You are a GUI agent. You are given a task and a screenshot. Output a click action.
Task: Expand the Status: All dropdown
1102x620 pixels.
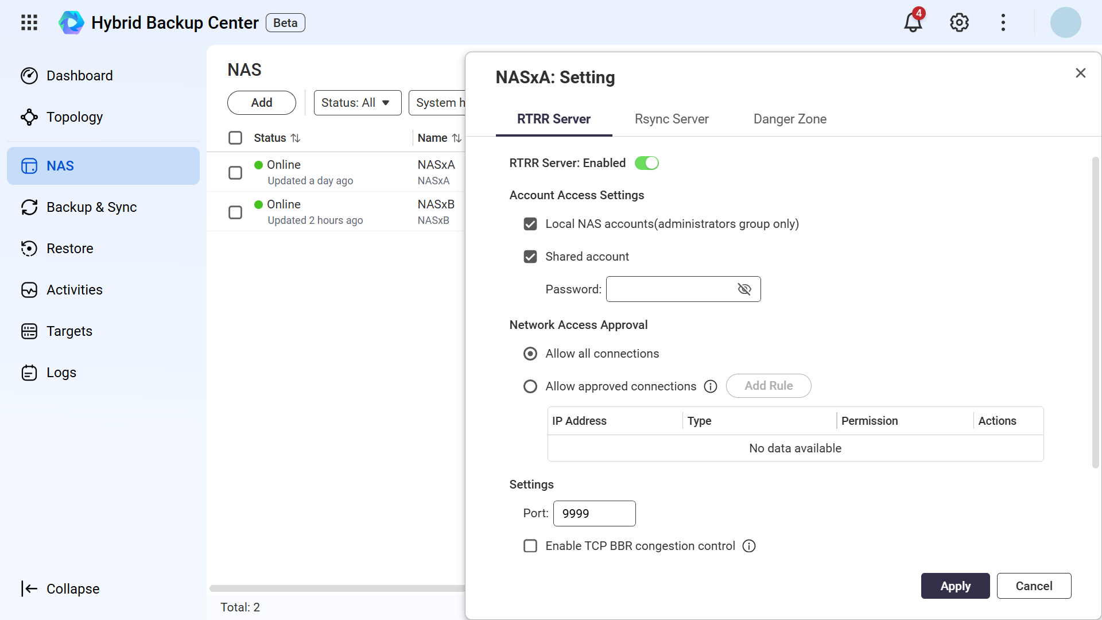click(x=358, y=103)
